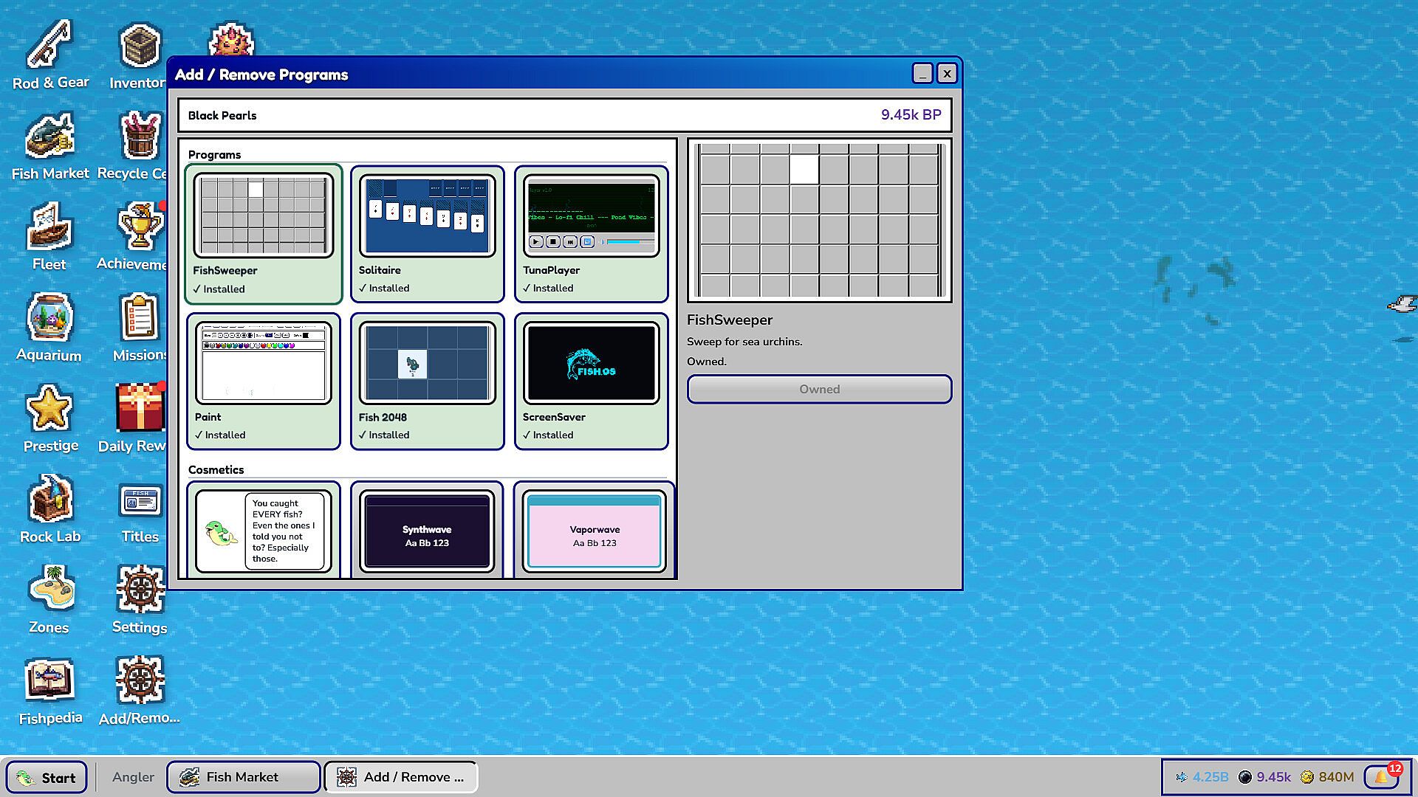Click the Black Pearls label
Image resolution: width=1418 pixels, height=797 pixels.
tap(222, 115)
